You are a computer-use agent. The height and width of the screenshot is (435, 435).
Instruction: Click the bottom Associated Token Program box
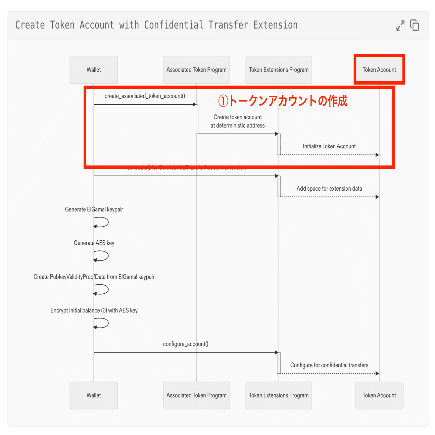pyautogui.click(x=196, y=395)
